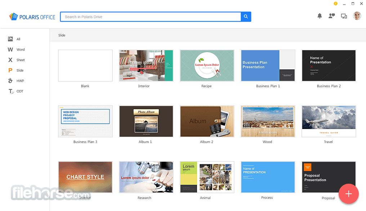Click the Animal caption text
366x211 pixels.
pos(205,198)
